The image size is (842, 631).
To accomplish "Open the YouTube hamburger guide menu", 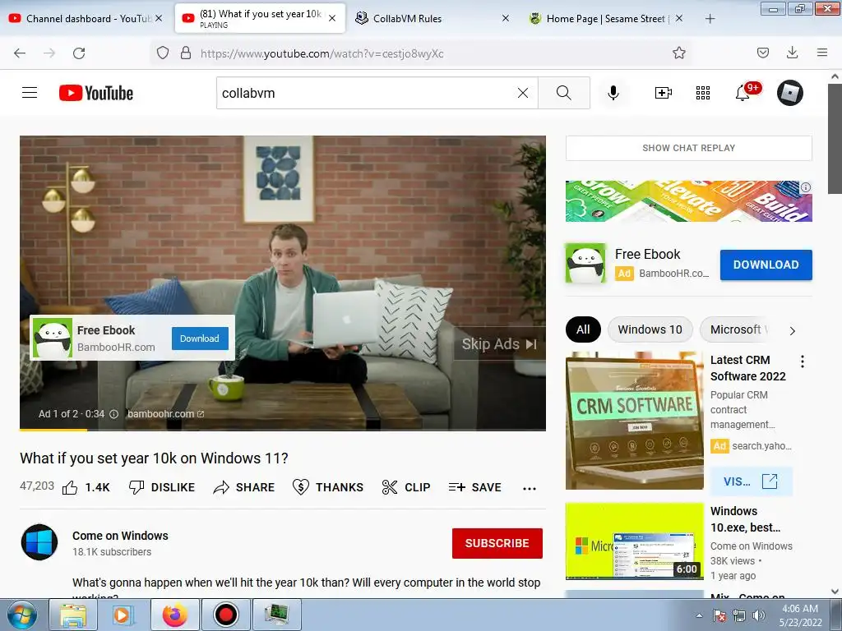I will 30,93.
